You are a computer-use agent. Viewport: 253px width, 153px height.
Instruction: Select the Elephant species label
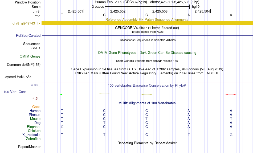coord(34,127)
